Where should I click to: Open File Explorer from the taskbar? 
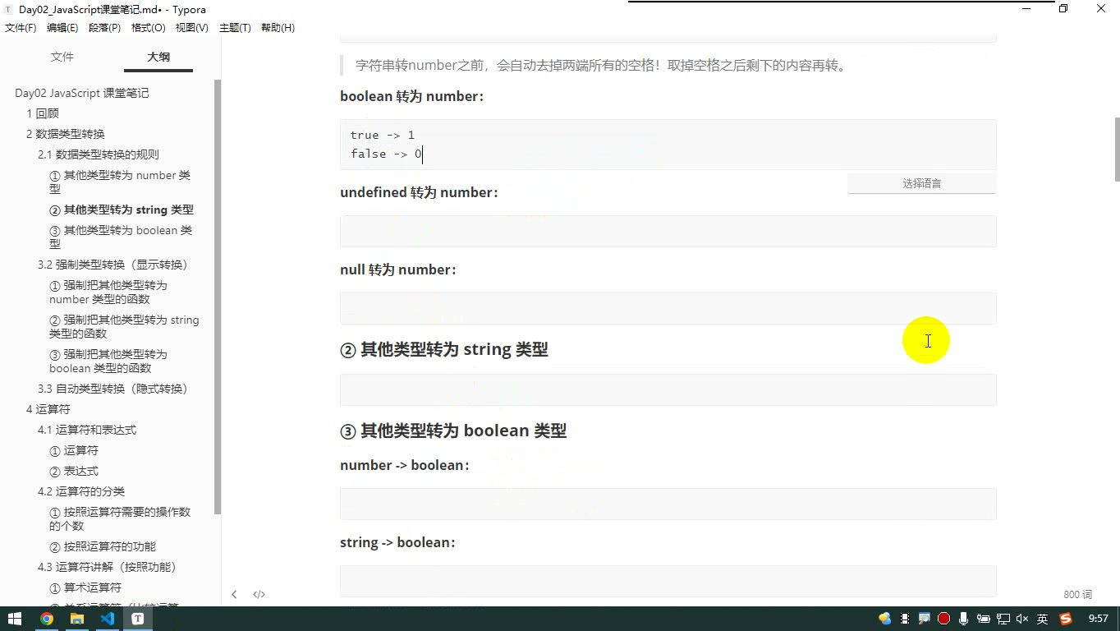tap(77, 619)
